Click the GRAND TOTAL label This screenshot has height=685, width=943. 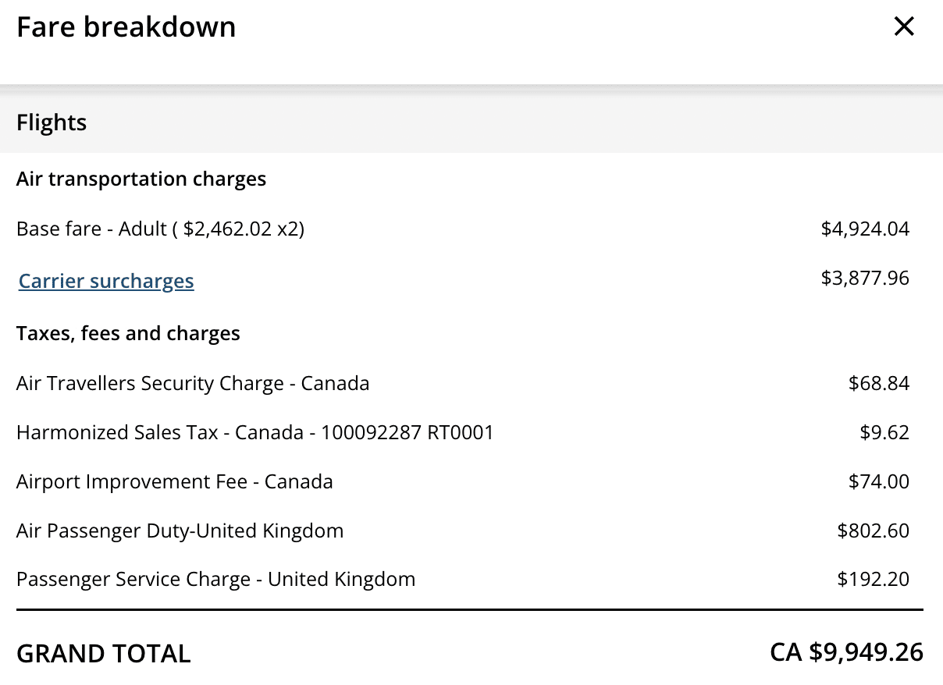pos(103,653)
